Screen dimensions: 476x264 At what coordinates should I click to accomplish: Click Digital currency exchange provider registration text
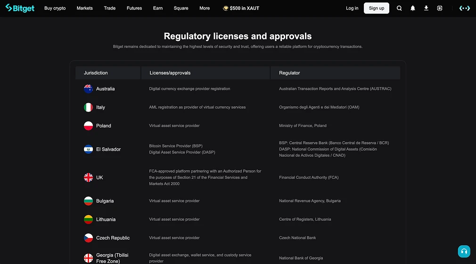point(189,89)
